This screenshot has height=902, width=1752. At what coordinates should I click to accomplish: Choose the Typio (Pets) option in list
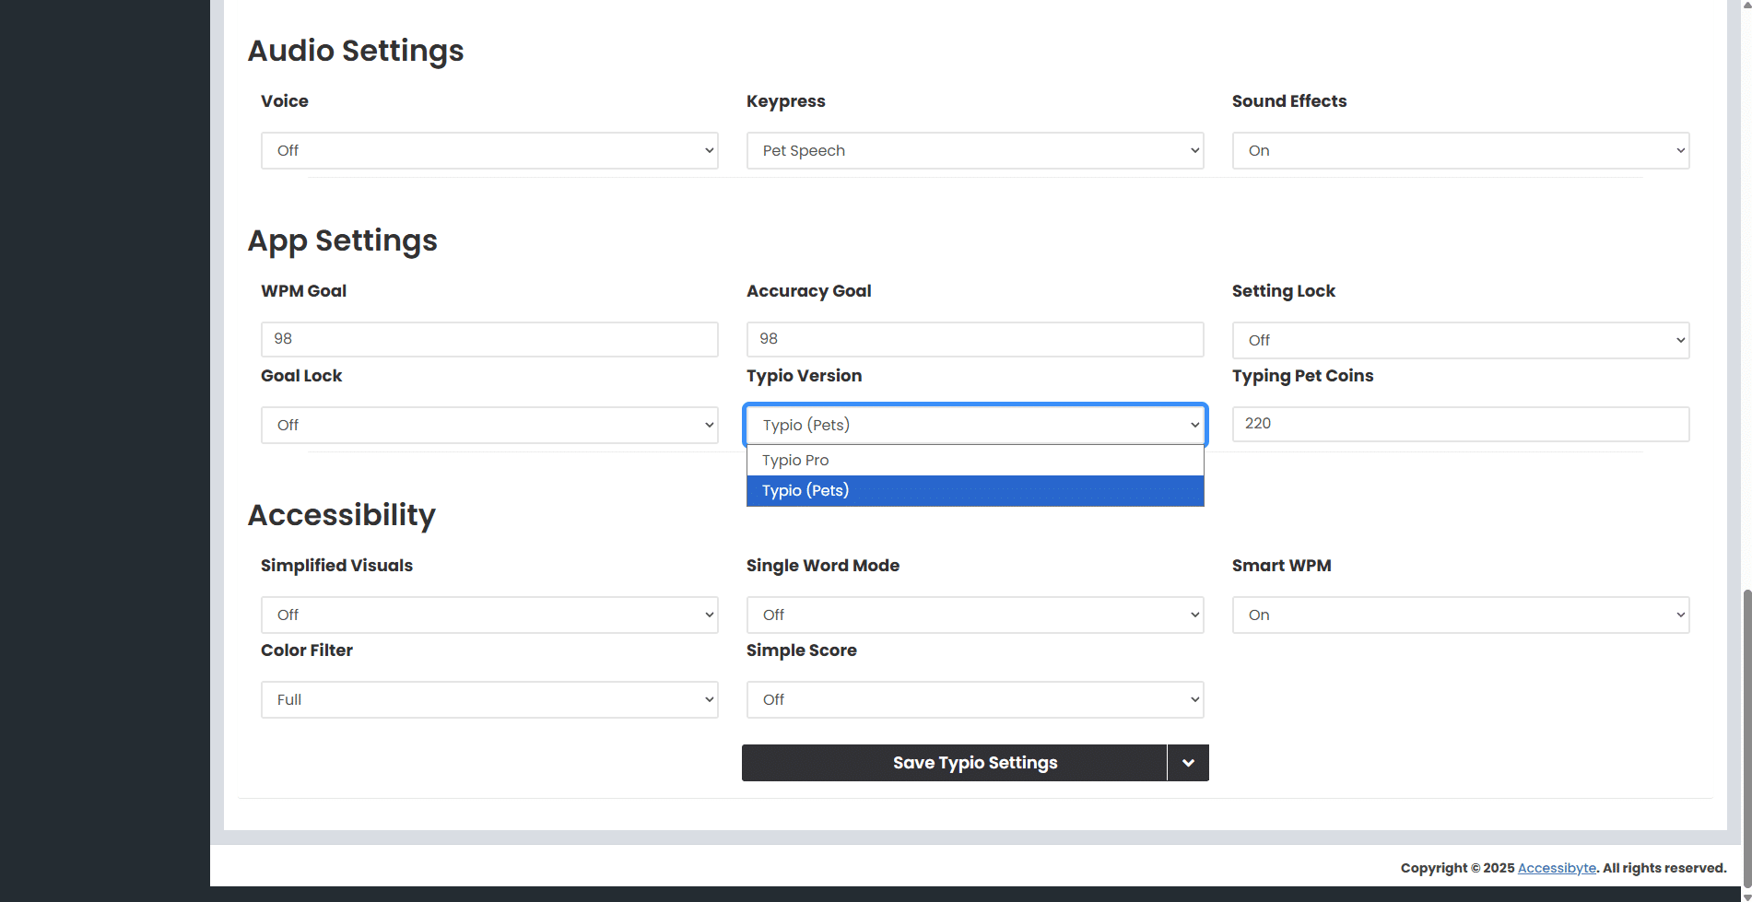(x=974, y=491)
